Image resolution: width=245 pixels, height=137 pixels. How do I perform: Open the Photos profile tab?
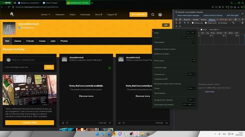[x=64, y=41]
